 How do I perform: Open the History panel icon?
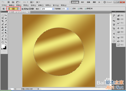(114, 16)
